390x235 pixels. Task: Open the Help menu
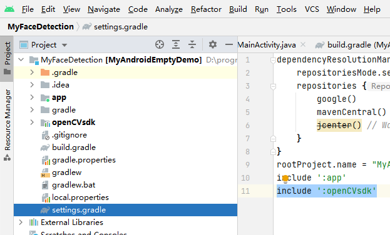[x=372, y=9]
